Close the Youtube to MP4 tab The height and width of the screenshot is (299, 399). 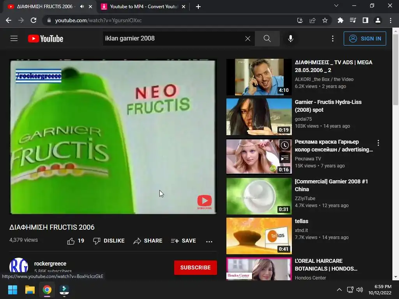pos(184,7)
